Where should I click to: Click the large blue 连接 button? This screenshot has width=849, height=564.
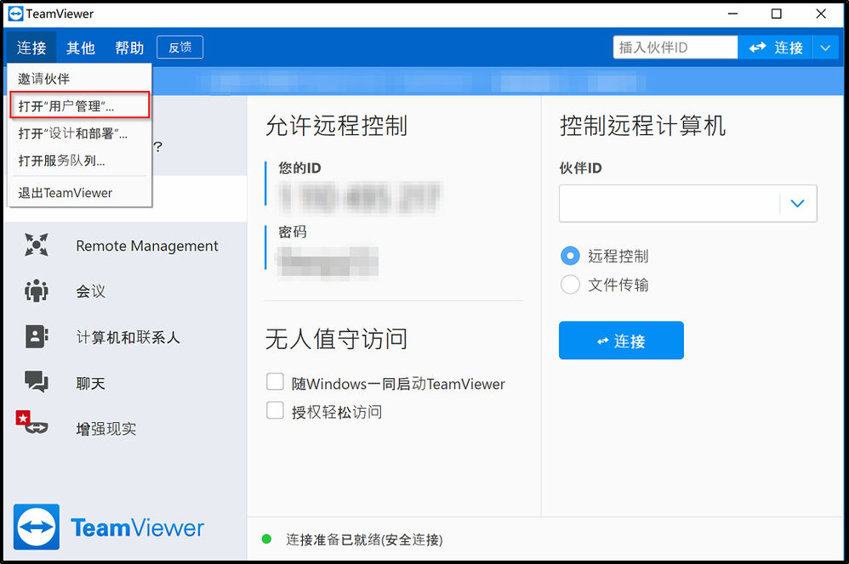[x=621, y=340]
